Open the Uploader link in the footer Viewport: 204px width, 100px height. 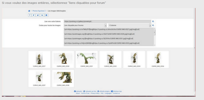point(79,91)
